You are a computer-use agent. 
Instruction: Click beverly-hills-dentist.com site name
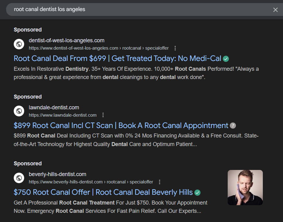click(57, 174)
